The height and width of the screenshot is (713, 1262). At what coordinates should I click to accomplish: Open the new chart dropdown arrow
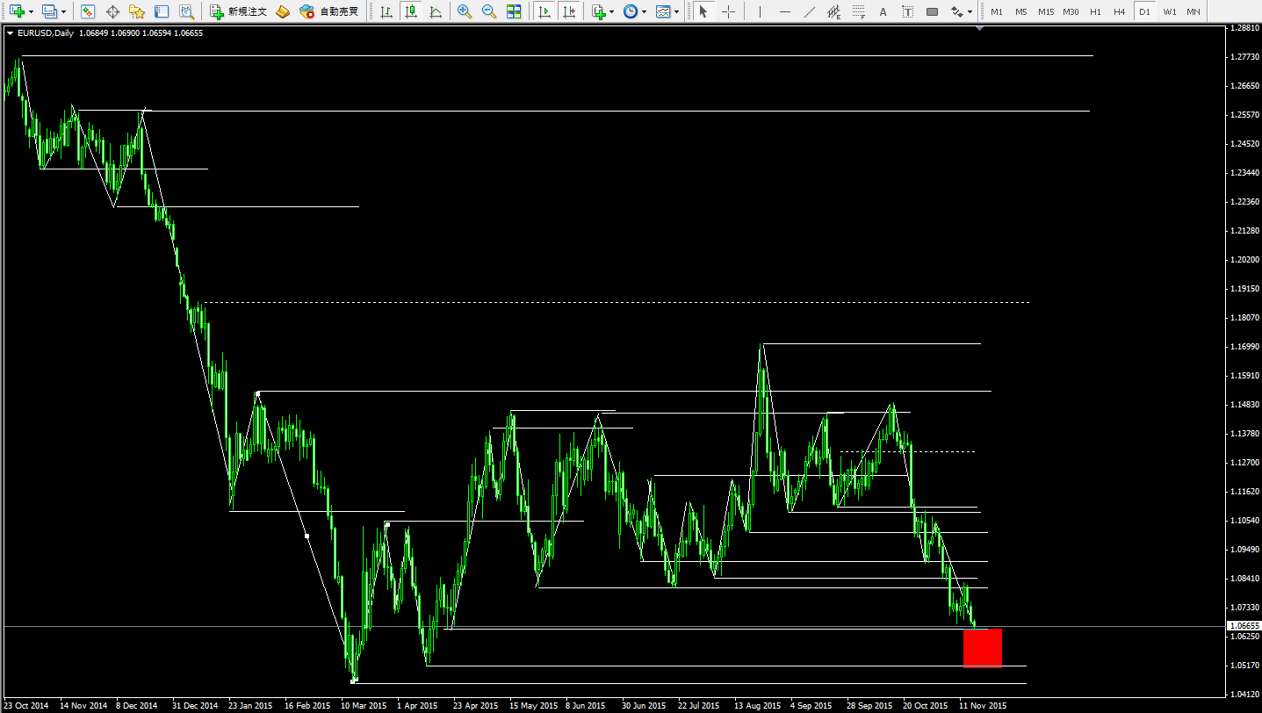pos(32,12)
